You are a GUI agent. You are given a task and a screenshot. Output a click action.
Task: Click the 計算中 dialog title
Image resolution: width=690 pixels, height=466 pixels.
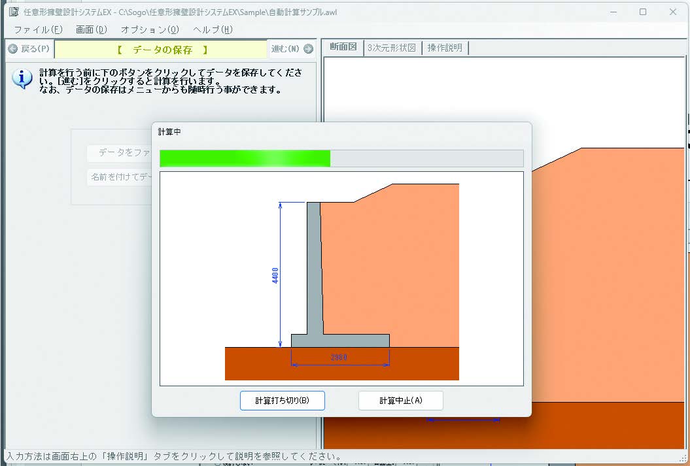[x=169, y=131]
